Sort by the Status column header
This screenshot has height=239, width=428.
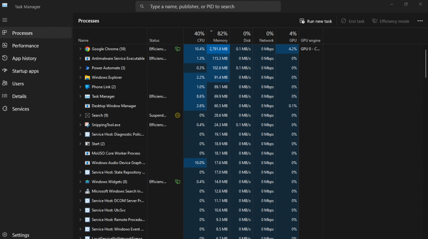[x=166, y=36]
